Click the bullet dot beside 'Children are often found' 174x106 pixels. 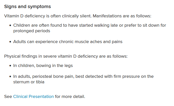click(10, 25)
